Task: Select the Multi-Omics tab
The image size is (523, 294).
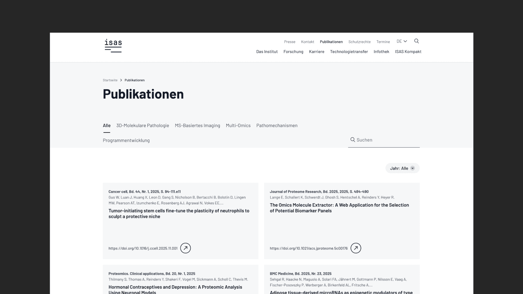Action: (x=238, y=126)
